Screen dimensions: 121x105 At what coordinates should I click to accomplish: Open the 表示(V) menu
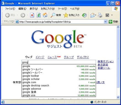click(x=34, y=9)
